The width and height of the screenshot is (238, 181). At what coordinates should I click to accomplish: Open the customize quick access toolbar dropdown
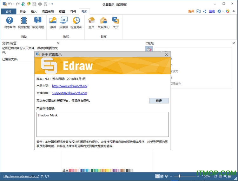pos(52,4)
